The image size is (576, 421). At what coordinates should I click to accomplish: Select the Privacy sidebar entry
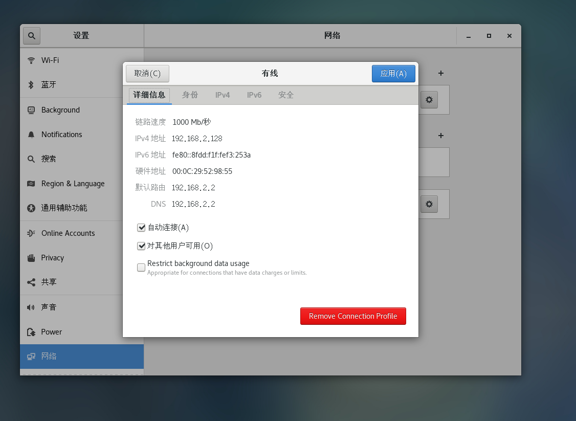pyautogui.click(x=54, y=257)
